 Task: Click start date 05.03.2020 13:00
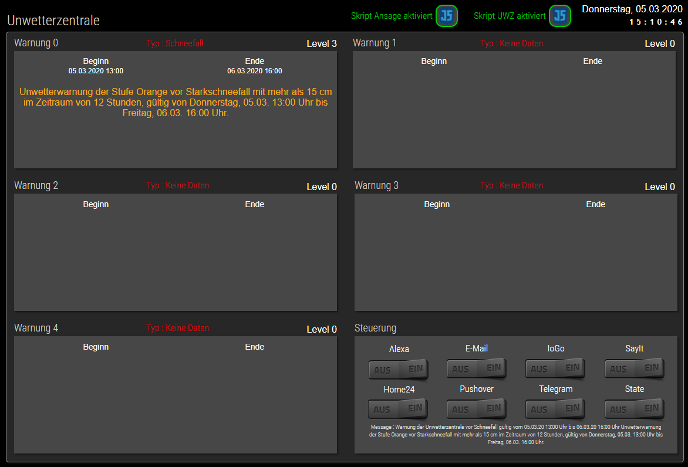pyautogui.click(x=96, y=71)
